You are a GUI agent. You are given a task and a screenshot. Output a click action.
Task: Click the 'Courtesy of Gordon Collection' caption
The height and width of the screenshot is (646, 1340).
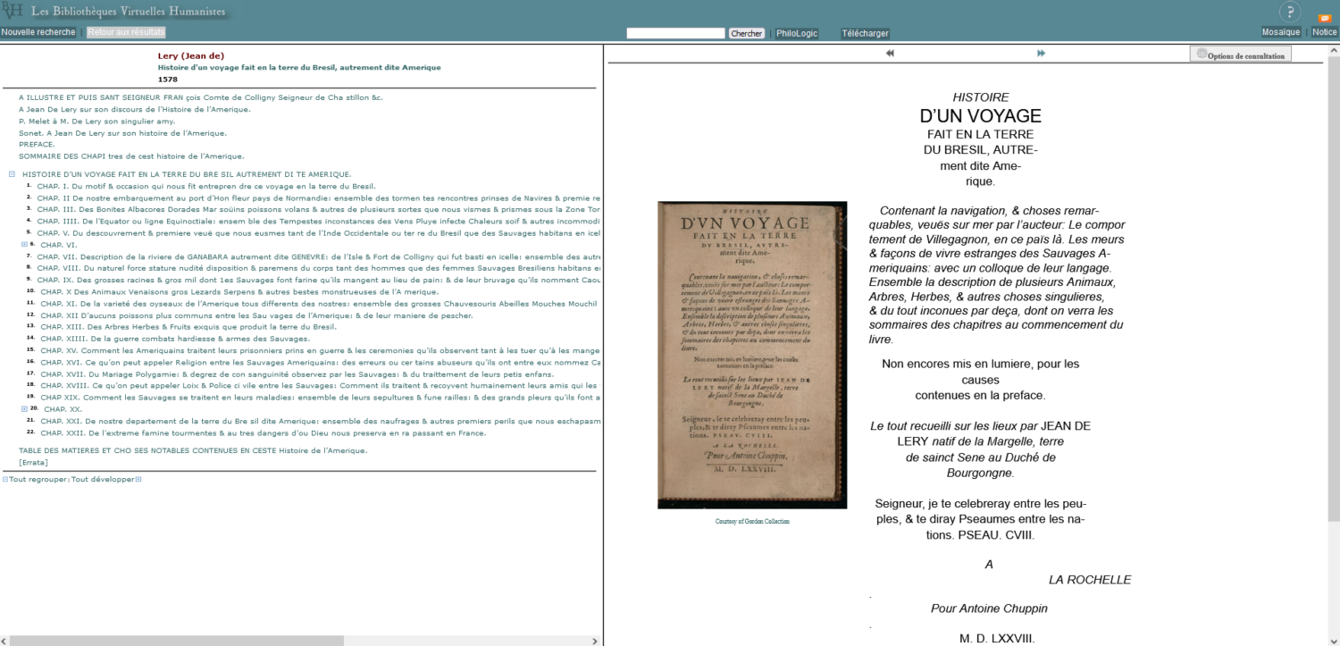coord(752,521)
